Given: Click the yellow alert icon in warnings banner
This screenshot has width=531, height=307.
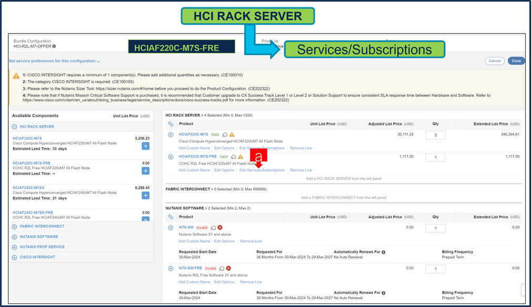Looking at the screenshot, I should [16, 76].
